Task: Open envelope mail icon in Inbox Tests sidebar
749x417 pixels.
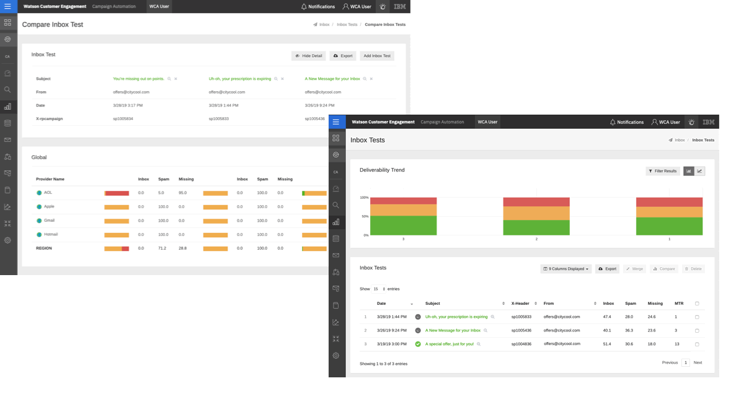Action: (336, 255)
